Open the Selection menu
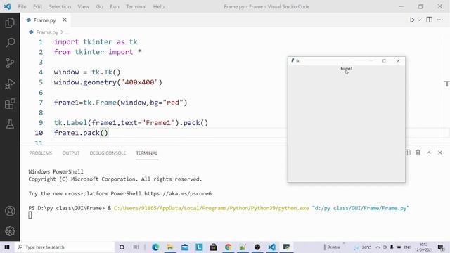Viewport: 450px width, 253px height. coord(60,6)
